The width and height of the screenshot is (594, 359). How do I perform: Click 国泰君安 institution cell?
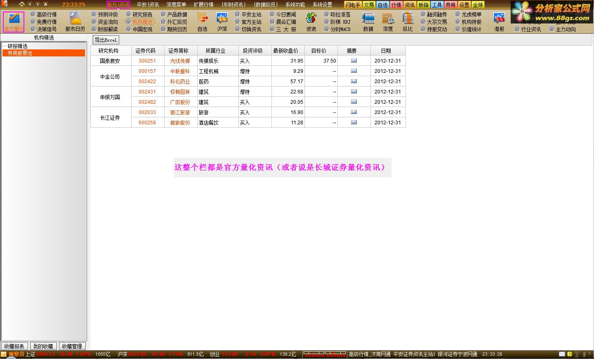[111, 61]
